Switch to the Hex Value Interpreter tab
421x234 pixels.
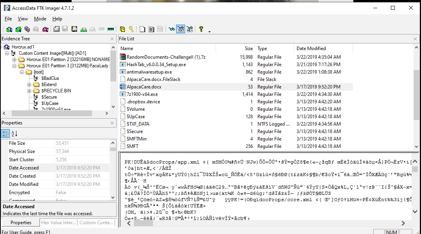[x=58, y=223]
